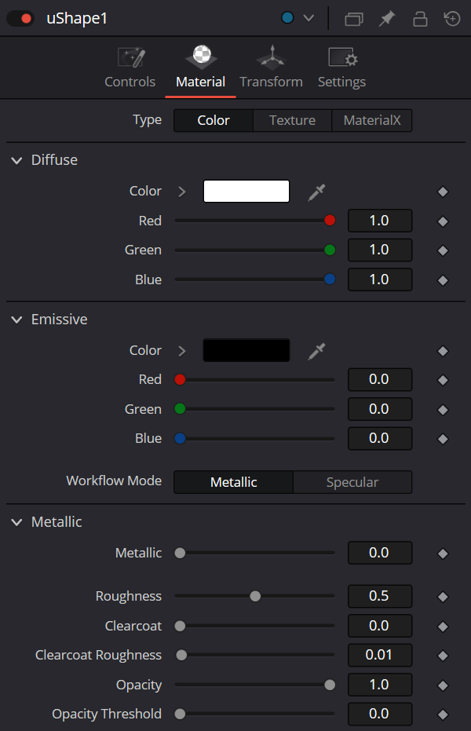Click the Roughness 0.5 value field

380,596
